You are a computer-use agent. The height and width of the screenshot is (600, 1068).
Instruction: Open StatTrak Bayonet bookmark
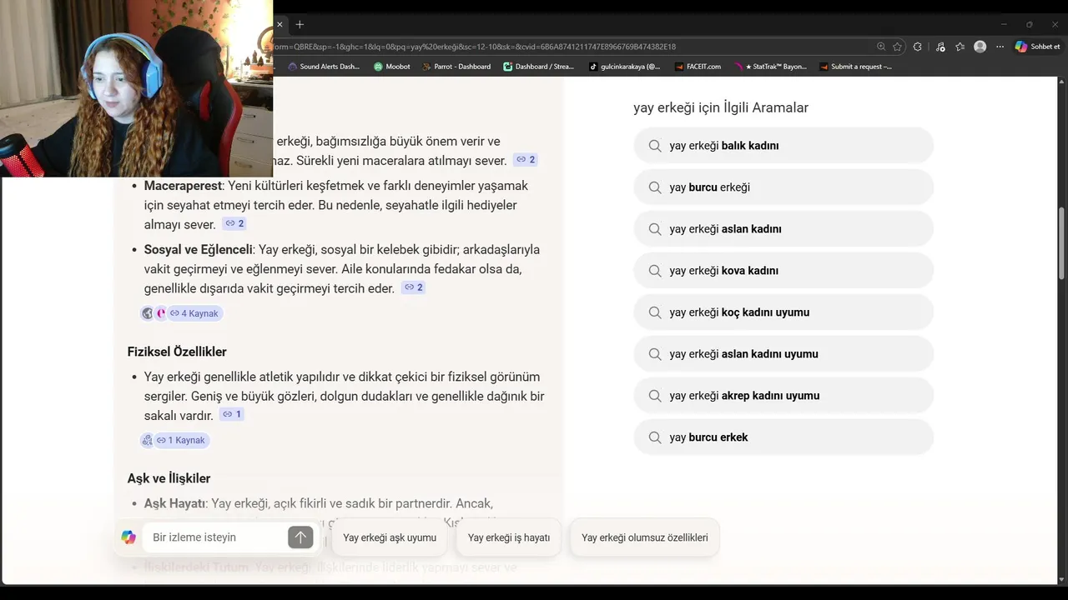[x=771, y=67]
